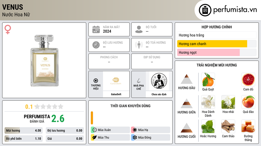261x146 pixels.
Task: Click the Quả Quýt mandarin image
Action: (x=208, y=80)
